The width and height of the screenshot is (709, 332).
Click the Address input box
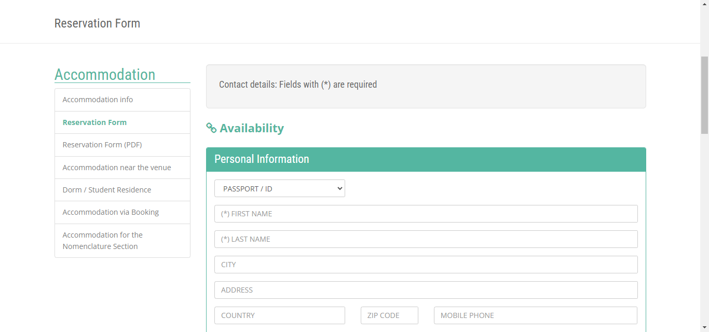tap(426, 290)
